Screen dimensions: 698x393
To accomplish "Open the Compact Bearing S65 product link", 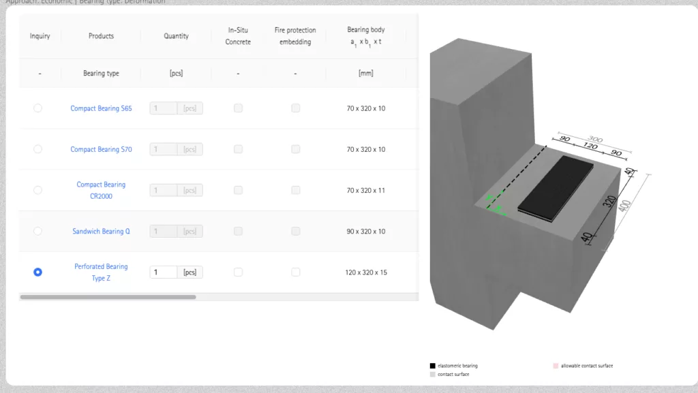I will (x=101, y=108).
